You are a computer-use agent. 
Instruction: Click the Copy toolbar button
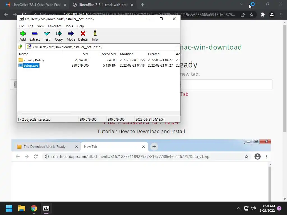coord(59,36)
